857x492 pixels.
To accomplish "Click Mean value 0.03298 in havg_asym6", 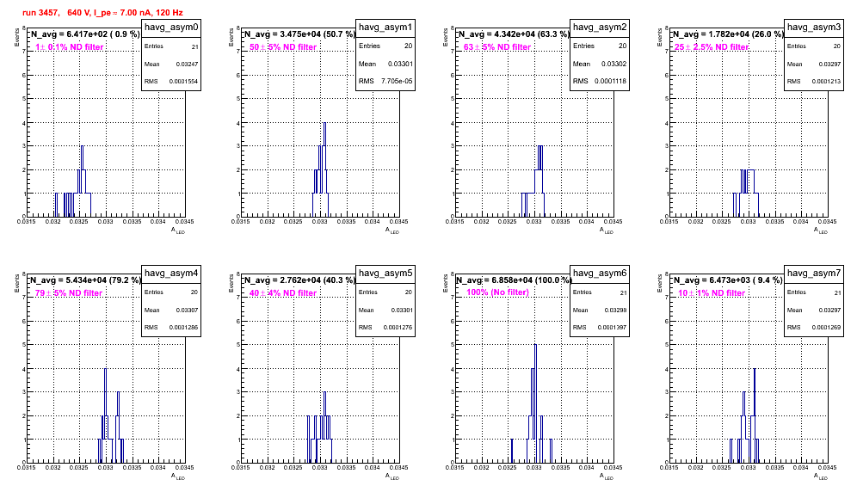I will 616,310.
